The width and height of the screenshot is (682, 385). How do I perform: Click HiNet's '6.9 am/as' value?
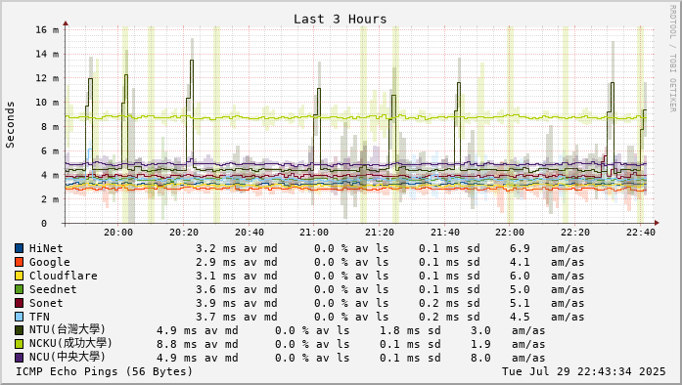coord(547,248)
